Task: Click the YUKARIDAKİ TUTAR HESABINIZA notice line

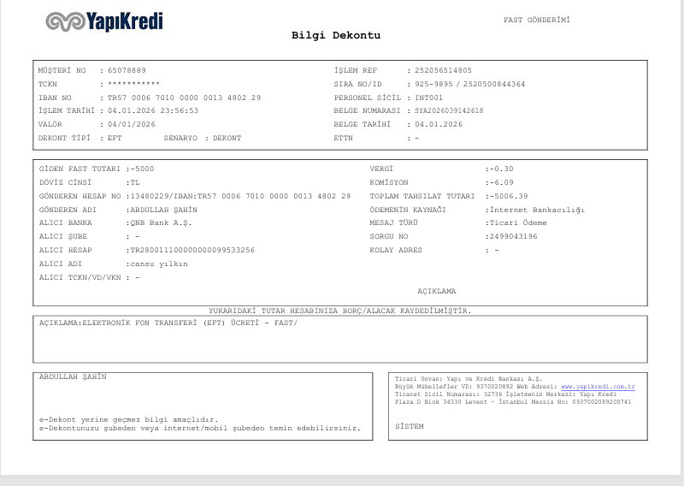Action: click(x=339, y=311)
